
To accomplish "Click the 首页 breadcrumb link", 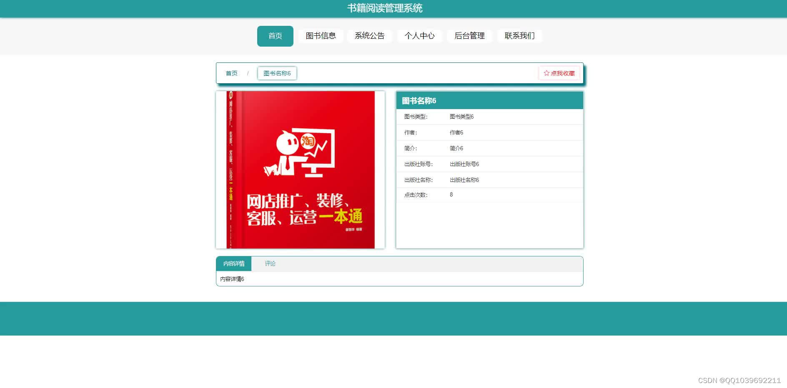I will tap(231, 73).
